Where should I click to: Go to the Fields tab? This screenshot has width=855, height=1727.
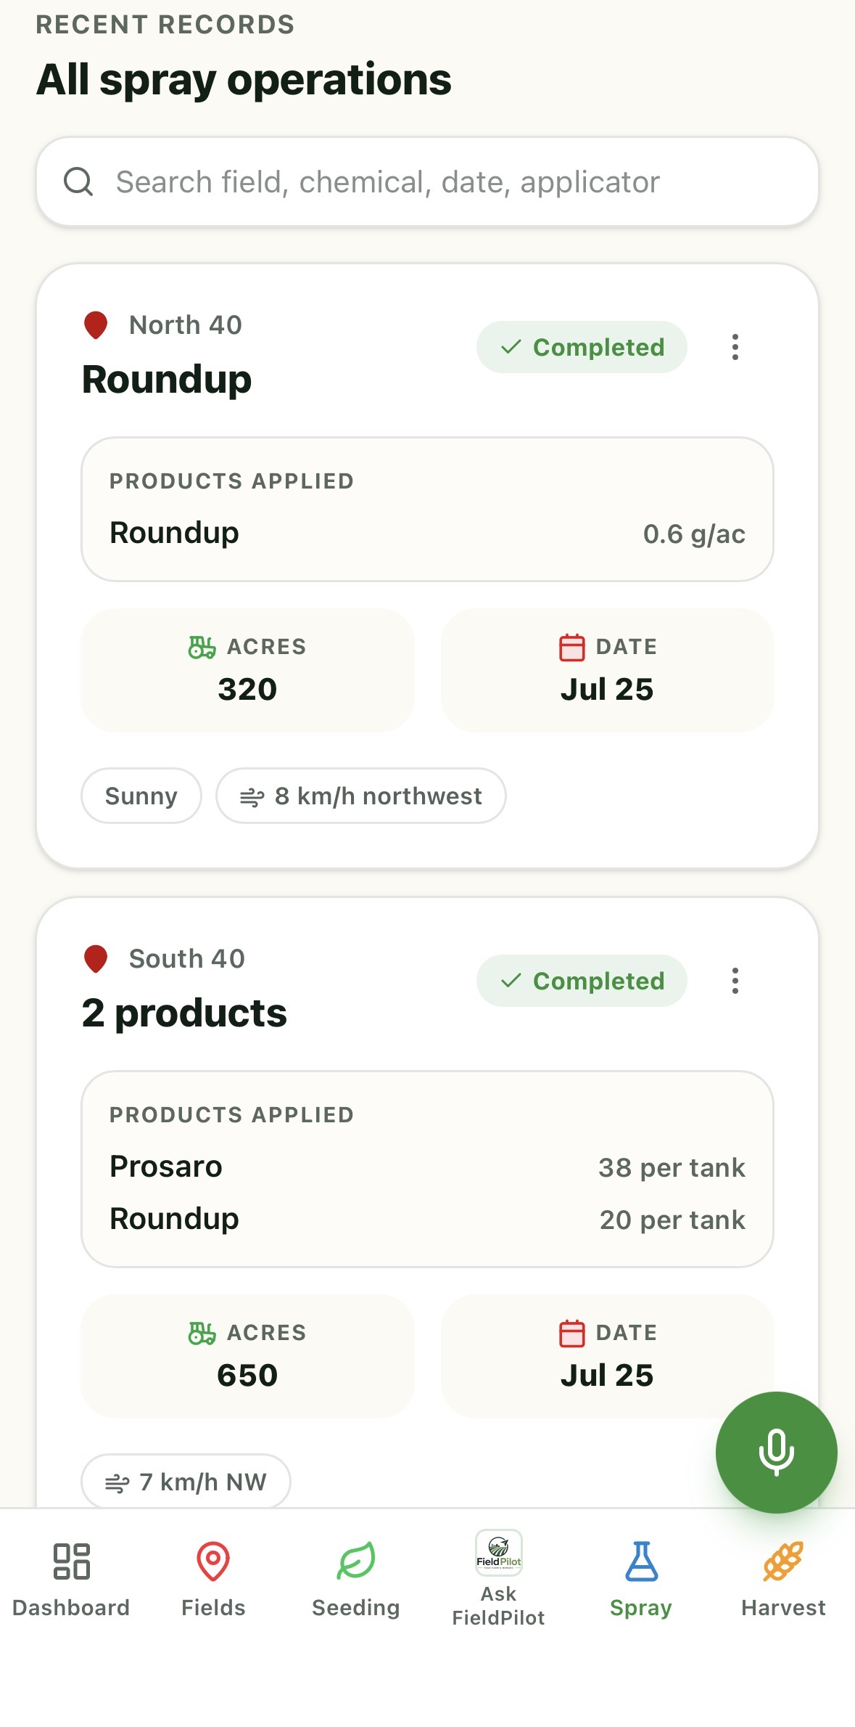coord(213,1580)
